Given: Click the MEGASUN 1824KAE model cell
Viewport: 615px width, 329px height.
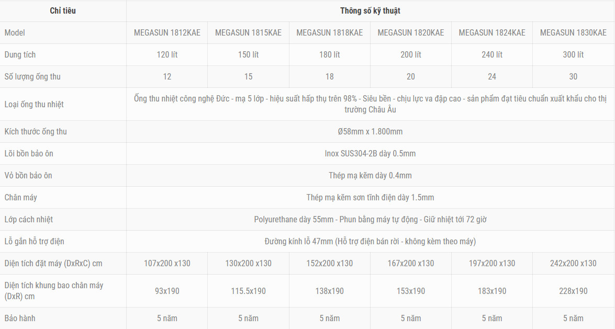Looking at the screenshot, I should 492,32.
